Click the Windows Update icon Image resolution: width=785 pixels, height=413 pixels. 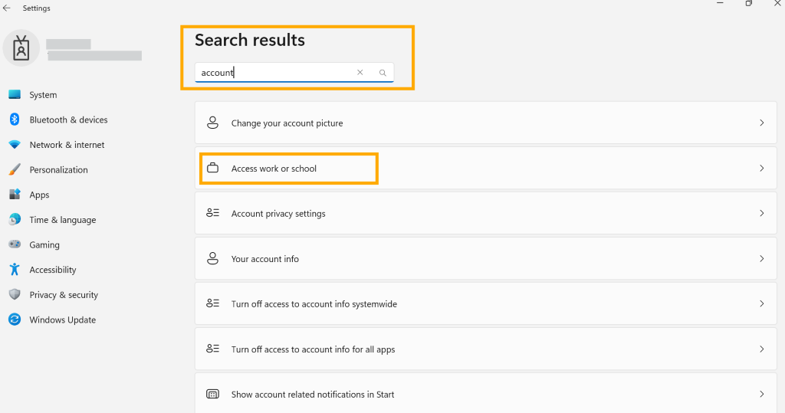coord(15,320)
